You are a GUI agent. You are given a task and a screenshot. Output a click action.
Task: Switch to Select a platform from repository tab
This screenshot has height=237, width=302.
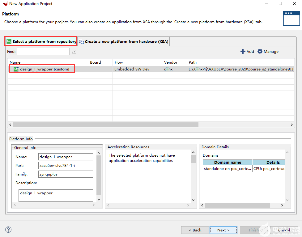(41, 41)
